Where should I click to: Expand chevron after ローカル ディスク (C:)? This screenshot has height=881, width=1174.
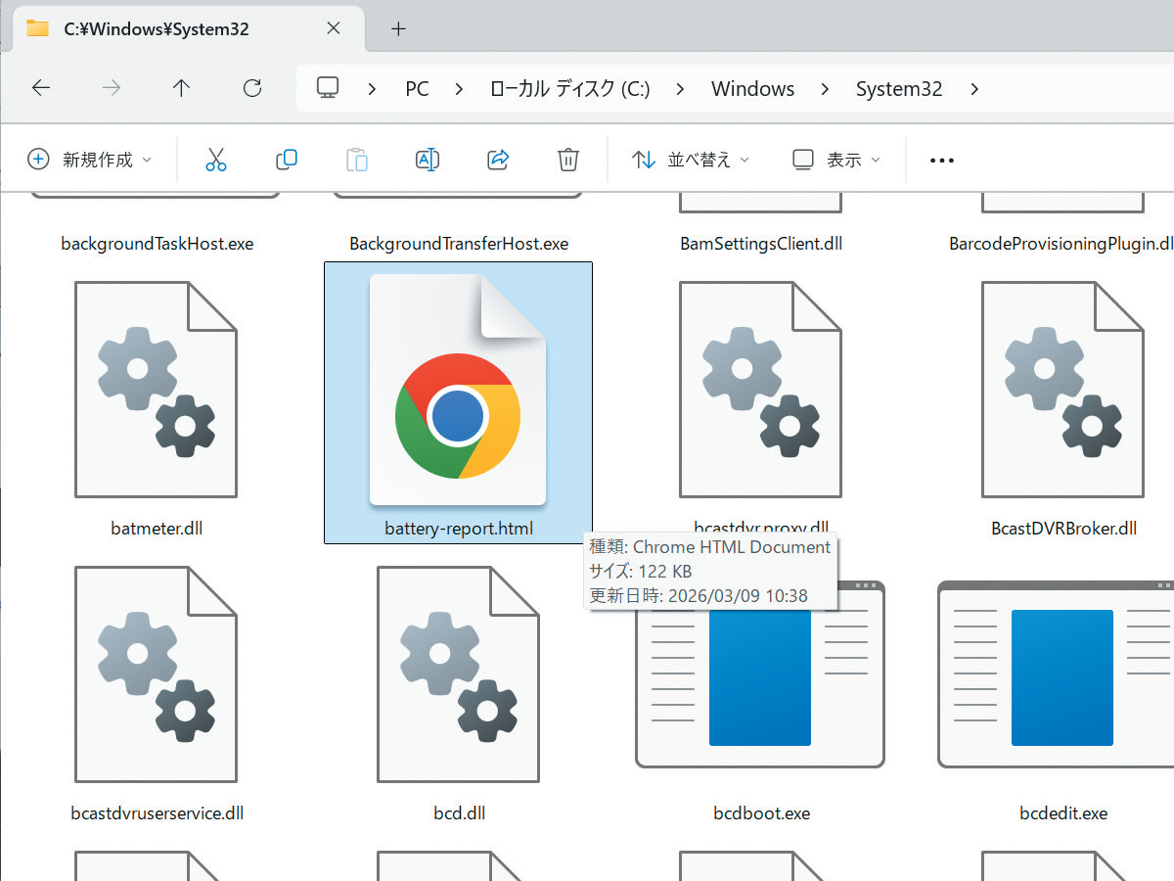pyautogui.click(x=681, y=89)
